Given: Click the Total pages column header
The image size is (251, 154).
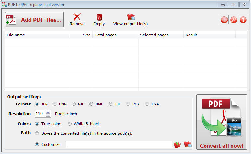Looking at the screenshot, I should [x=115, y=35].
